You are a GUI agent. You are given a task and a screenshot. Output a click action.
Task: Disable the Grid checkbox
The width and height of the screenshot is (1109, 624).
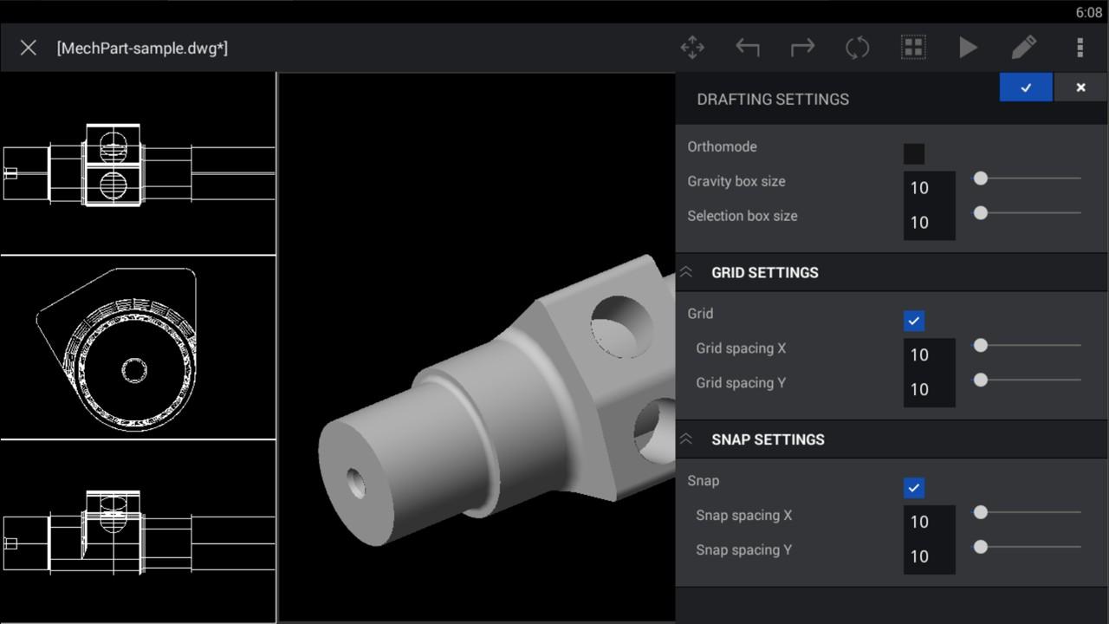914,321
